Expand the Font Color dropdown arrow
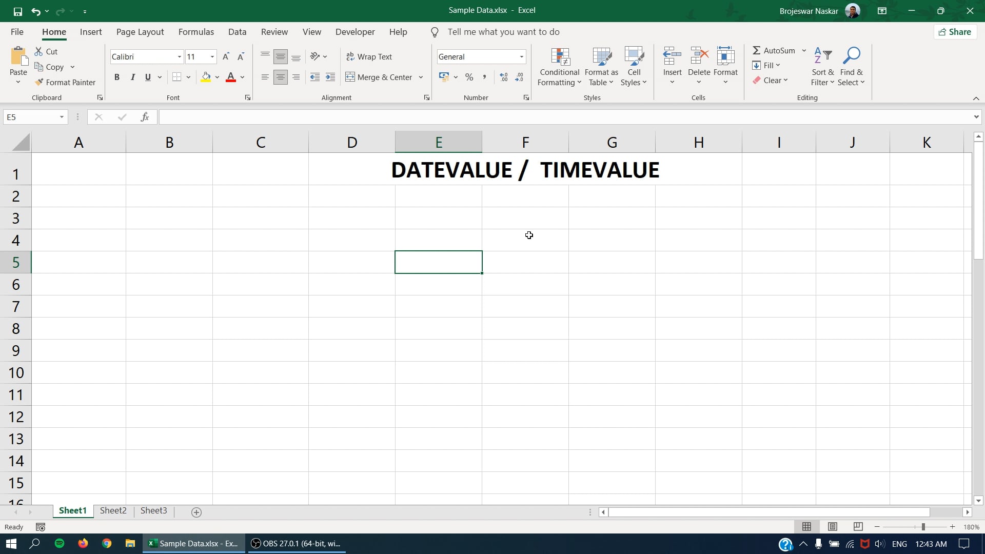Viewport: 985px width, 554px height. pyautogui.click(x=242, y=77)
